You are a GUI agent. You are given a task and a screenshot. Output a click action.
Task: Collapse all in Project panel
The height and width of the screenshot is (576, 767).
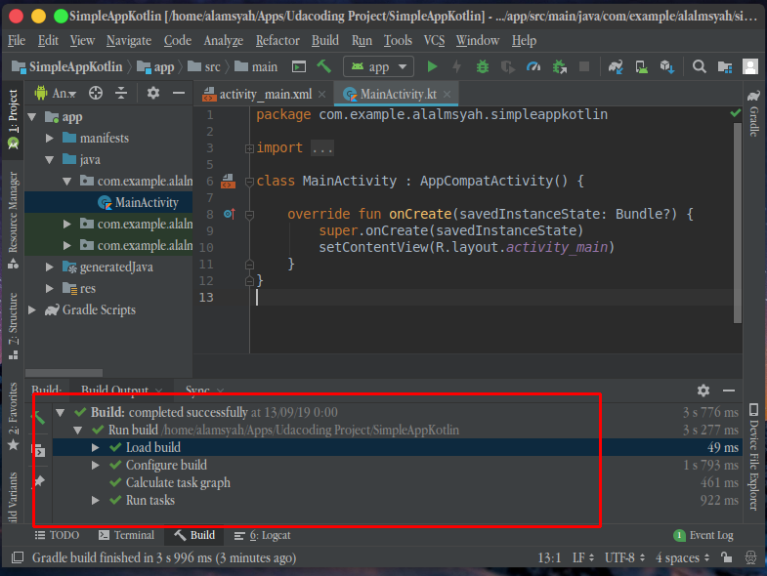121,93
